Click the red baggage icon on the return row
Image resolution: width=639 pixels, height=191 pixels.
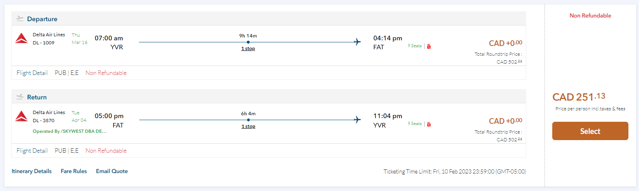[429, 124]
